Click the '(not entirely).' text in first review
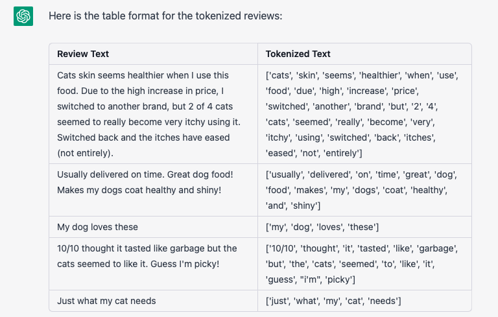 tap(85, 154)
